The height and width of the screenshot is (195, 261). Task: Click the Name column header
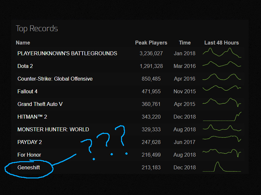point(23,43)
